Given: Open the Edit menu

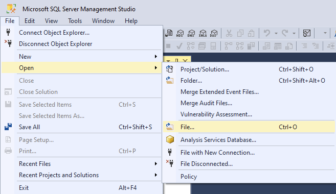Looking at the screenshot, I should point(30,21).
